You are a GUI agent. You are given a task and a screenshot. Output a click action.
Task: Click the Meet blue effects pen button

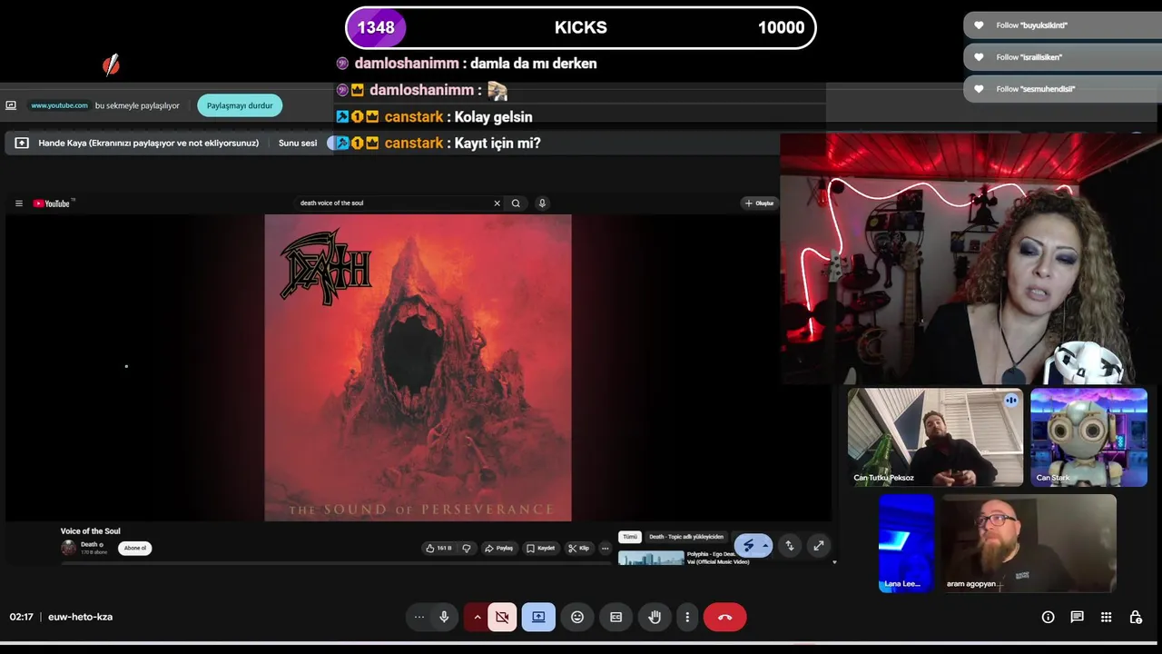pyautogui.click(x=748, y=546)
